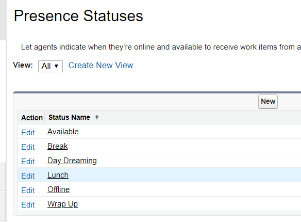The image size is (301, 222).
Task: Edit the Wrap Up status
Action: click(28, 205)
